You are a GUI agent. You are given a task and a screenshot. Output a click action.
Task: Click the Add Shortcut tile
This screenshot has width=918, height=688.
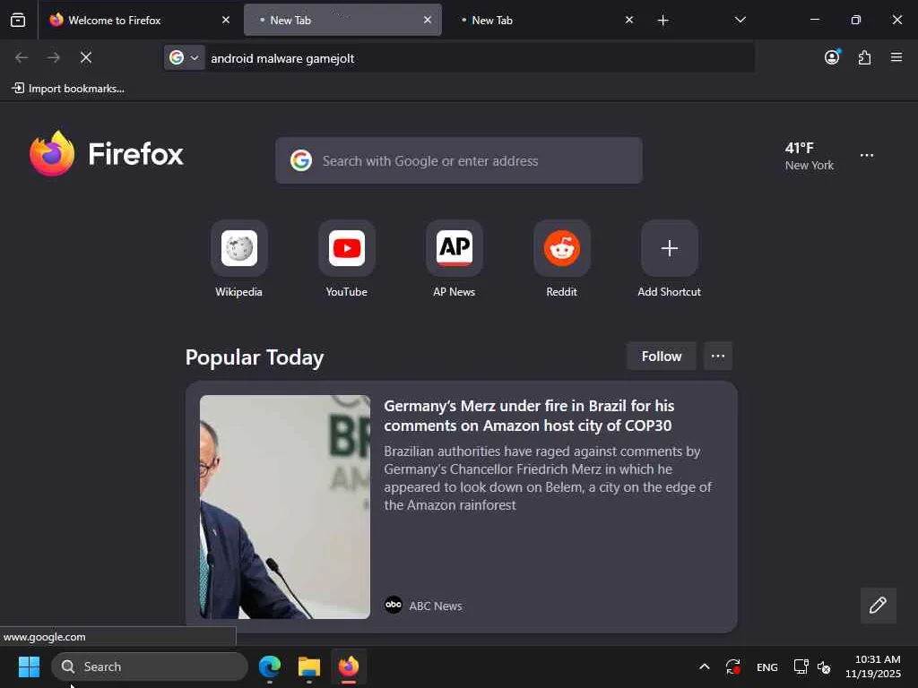tap(669, 259)
